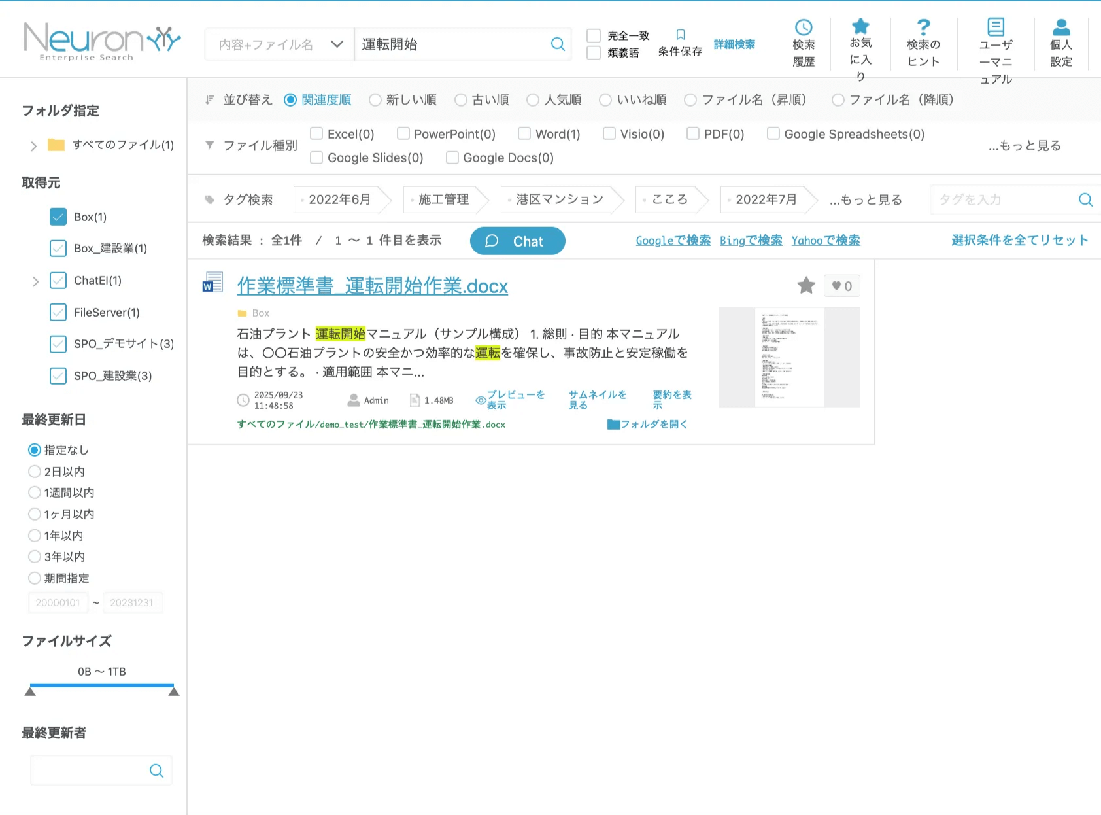Expand the ChatEI source item

[x=36, y=281]
